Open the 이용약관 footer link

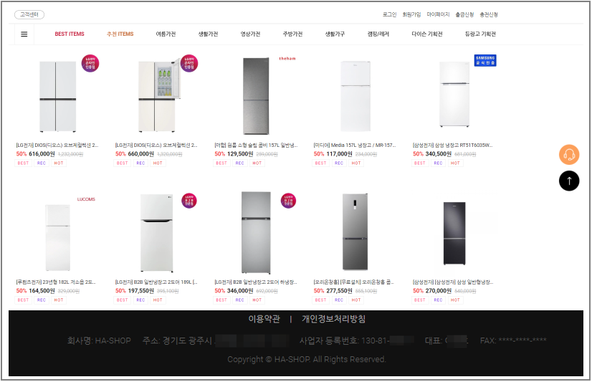264,320
